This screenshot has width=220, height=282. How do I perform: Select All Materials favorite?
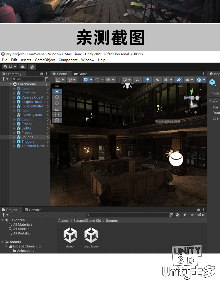pos(23,224)
